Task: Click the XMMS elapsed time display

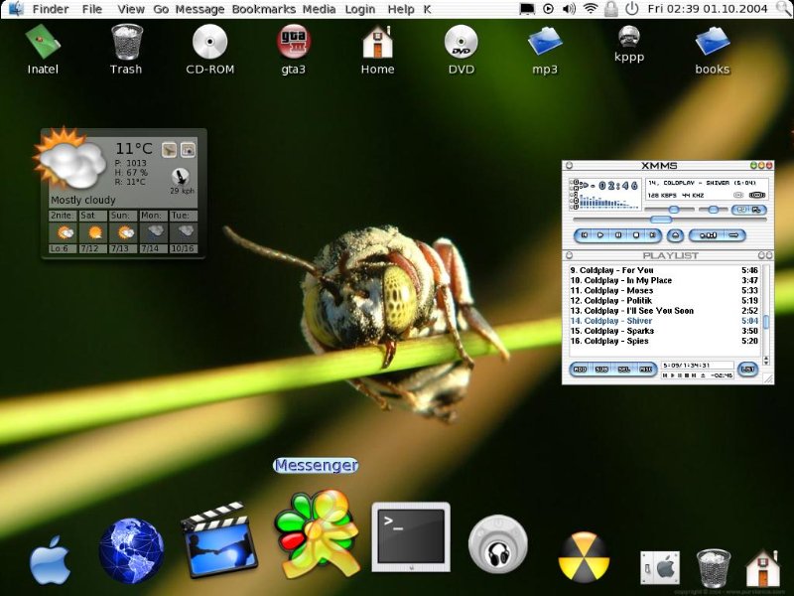Action: [618, 186]
